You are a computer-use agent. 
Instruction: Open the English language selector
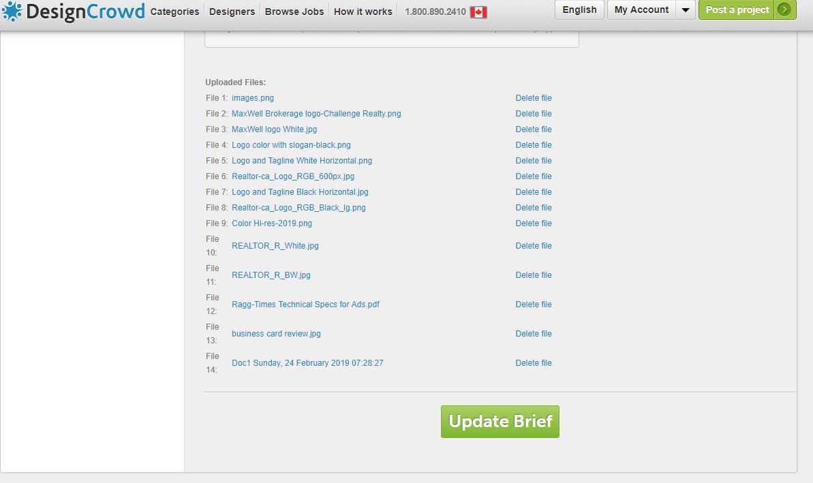(579, 10)
